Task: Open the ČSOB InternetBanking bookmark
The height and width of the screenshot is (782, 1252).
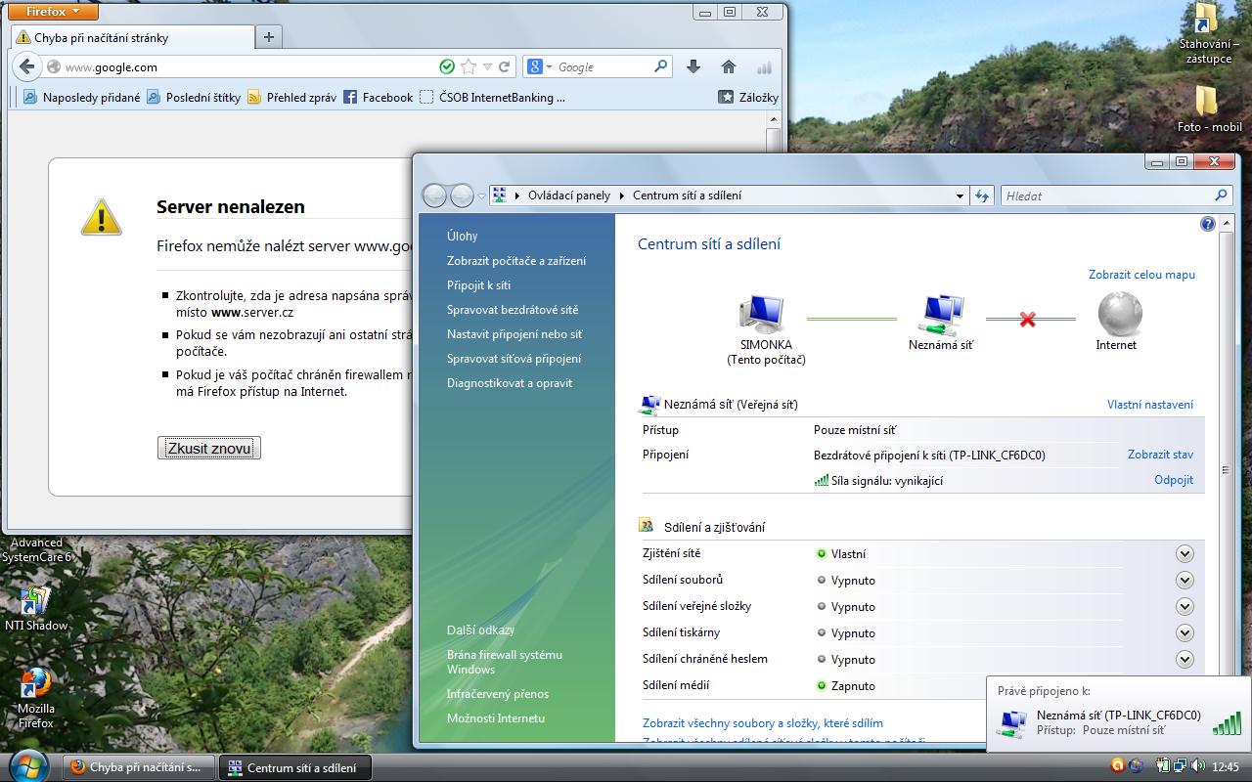Action: click(x=492, y=97)
